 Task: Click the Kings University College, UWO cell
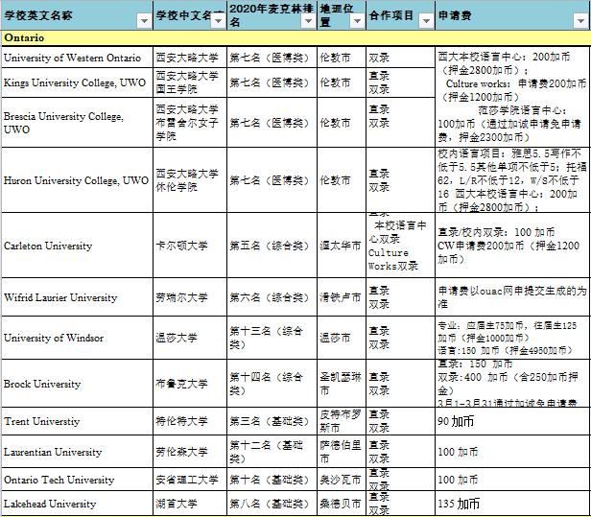pyautogui.click(x=75, y=83)
